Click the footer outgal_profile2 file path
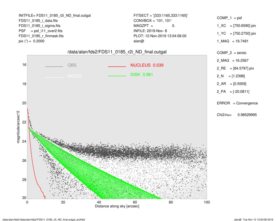The image size is (276, 221). pyautogui.click(x=44, y=219)
